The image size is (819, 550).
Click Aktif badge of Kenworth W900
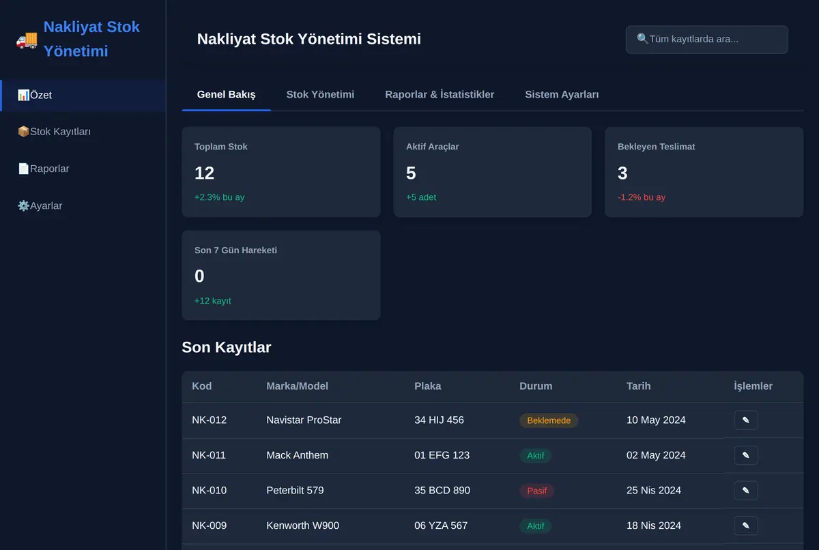tap(536, 526)
